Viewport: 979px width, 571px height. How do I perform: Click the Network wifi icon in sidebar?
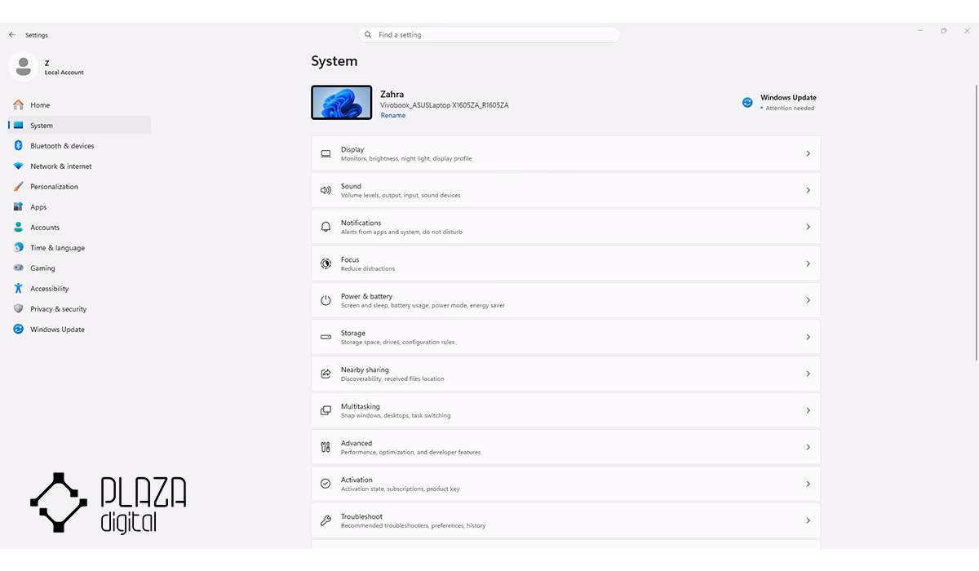19,166
